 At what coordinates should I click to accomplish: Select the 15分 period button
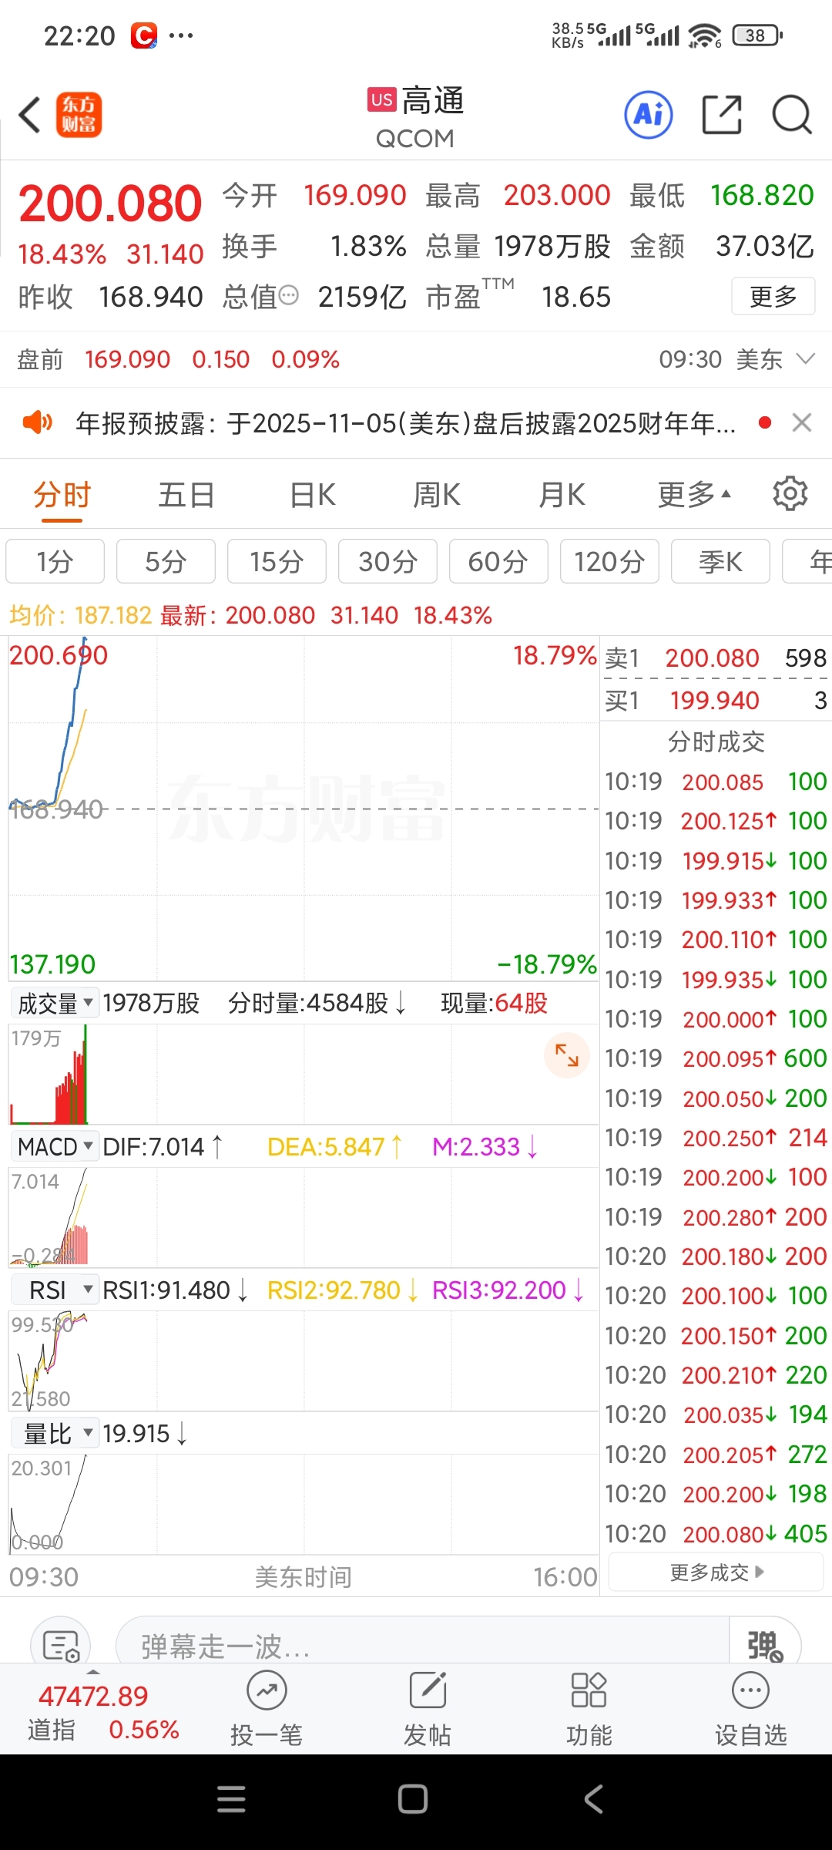pos(277,561)
